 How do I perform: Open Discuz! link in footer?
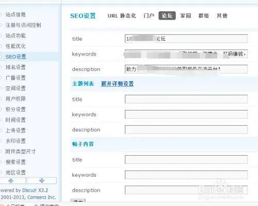(29, 190)
